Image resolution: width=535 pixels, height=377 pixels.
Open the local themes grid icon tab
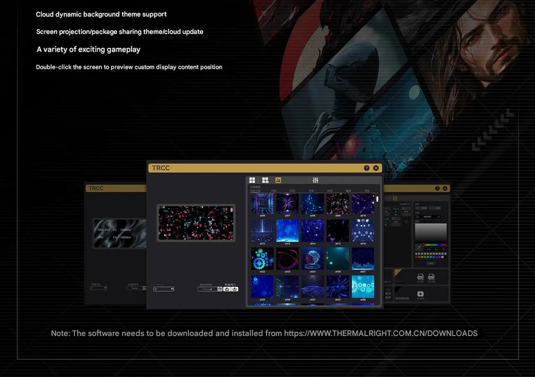click(x=252, y=180)
